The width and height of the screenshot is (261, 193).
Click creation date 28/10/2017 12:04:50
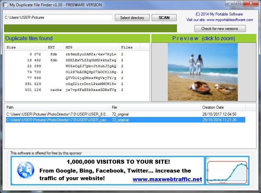click(x=219, y=114)
